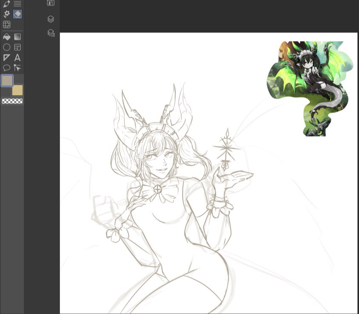Select the Ruler triangle tool
Image resolution: width=359 pixels, height=314 pixels.
click(x=6, y=57)
